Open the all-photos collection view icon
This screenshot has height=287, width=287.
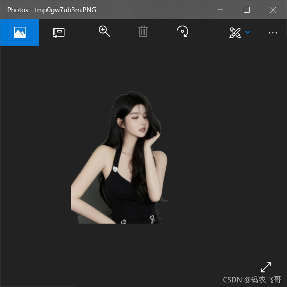click(x=20, y=32)
